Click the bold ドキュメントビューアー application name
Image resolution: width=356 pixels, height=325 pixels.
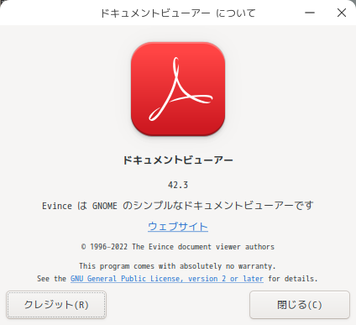coord(178,160)
